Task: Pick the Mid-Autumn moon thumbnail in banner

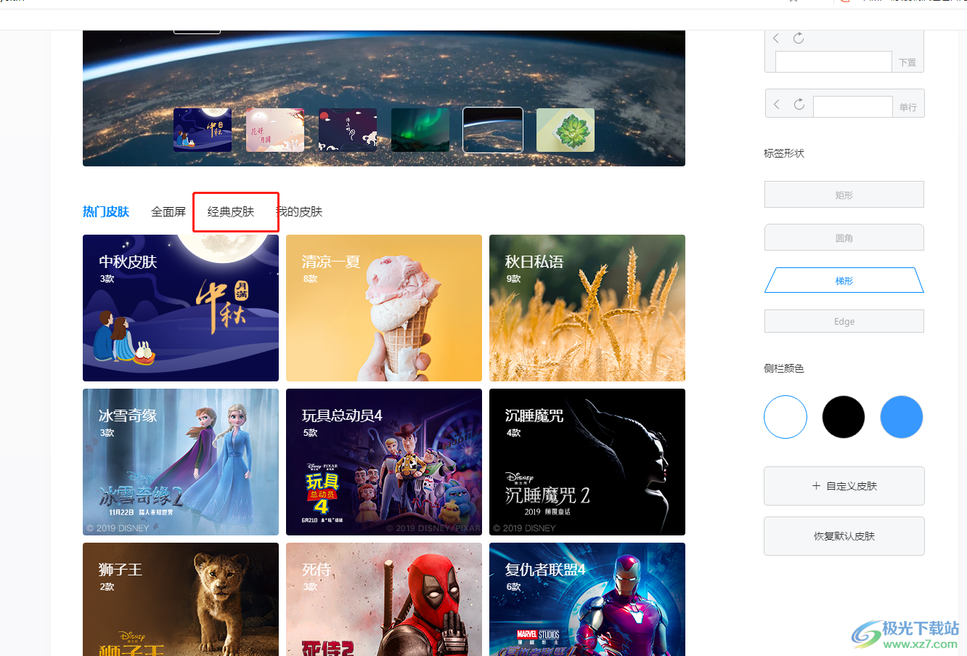Action: coord(203,130)
